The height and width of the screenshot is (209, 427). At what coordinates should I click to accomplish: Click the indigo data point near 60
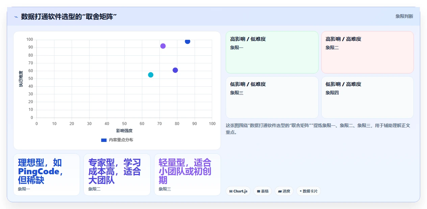point(175,70)
